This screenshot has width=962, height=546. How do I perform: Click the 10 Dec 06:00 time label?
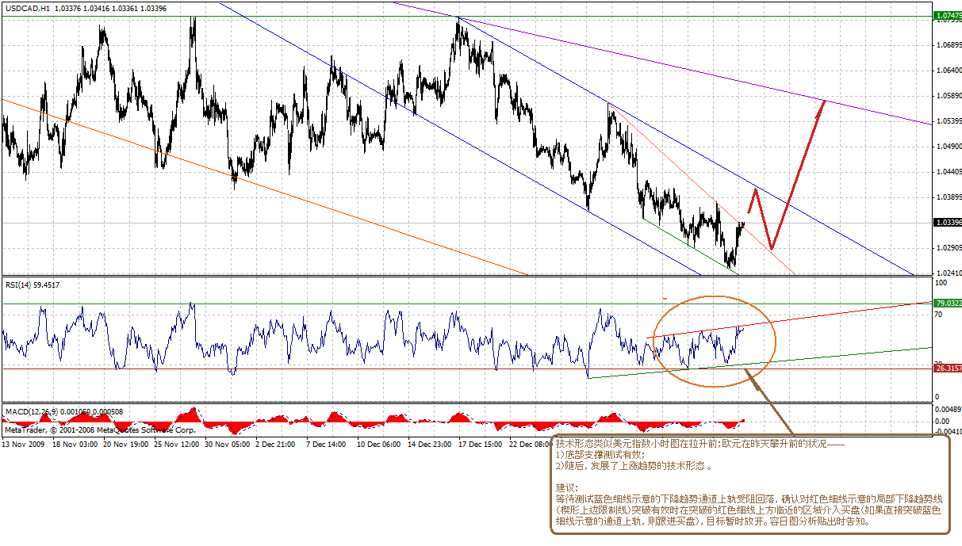tap(379, 445)
